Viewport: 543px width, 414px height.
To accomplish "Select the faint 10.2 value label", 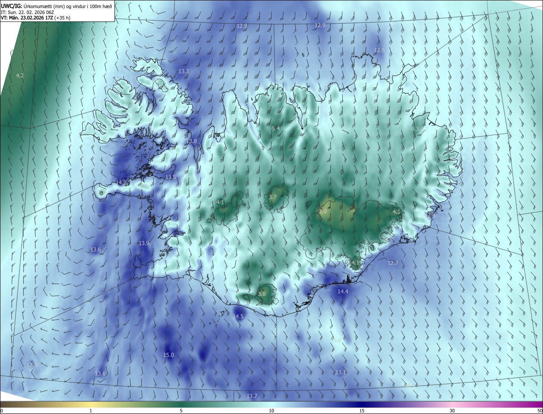I will pos(409,386).
